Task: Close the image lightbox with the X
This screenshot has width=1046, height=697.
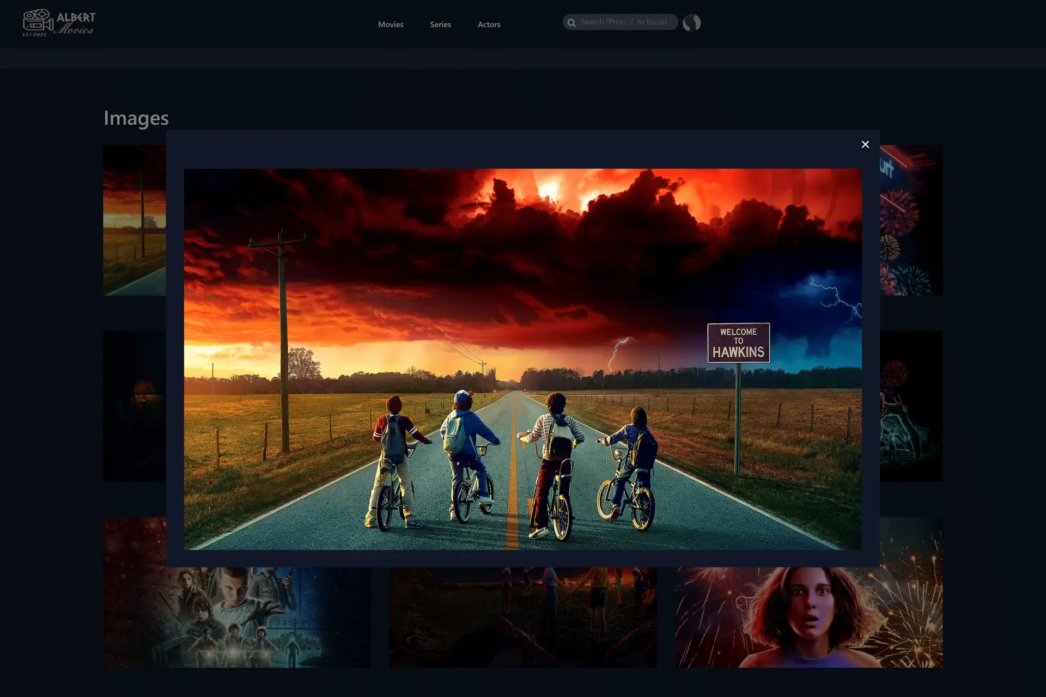Action: 865,144
